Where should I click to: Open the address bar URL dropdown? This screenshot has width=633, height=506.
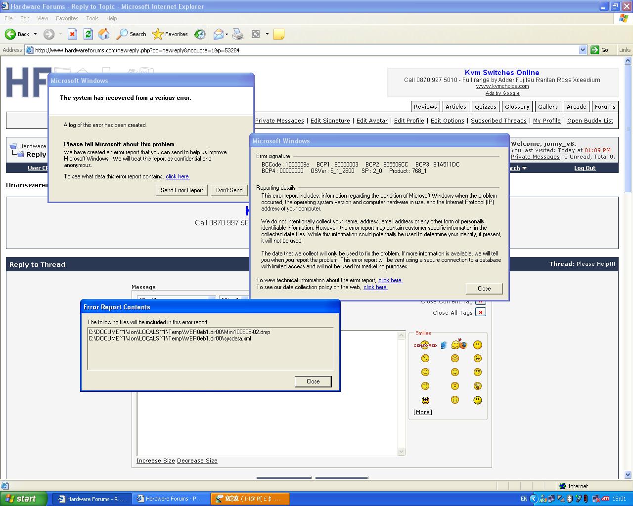point(583,50)
